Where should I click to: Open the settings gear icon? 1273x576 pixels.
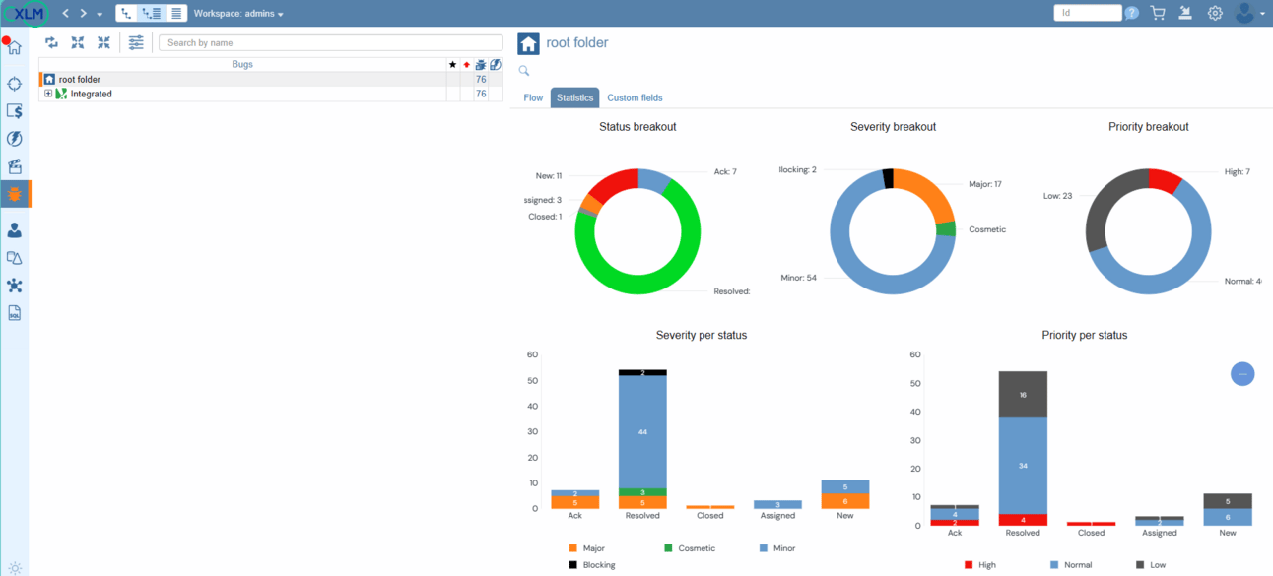(1215, 13)
